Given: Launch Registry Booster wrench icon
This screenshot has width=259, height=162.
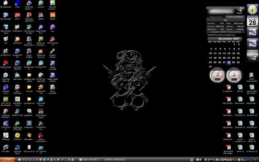Looking at the screenshot, I should coord(53,53).
